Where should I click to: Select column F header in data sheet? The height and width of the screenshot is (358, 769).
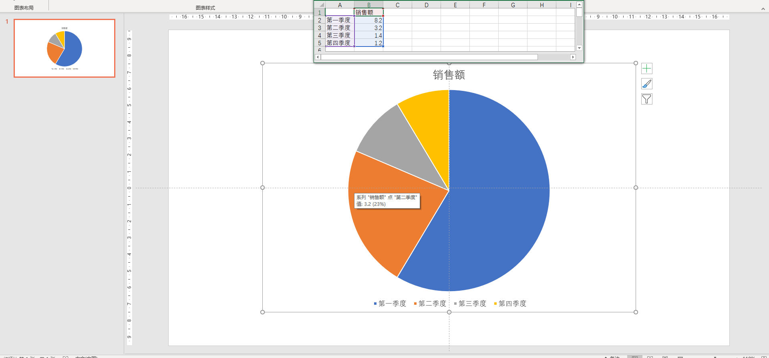tap(484, 5)
